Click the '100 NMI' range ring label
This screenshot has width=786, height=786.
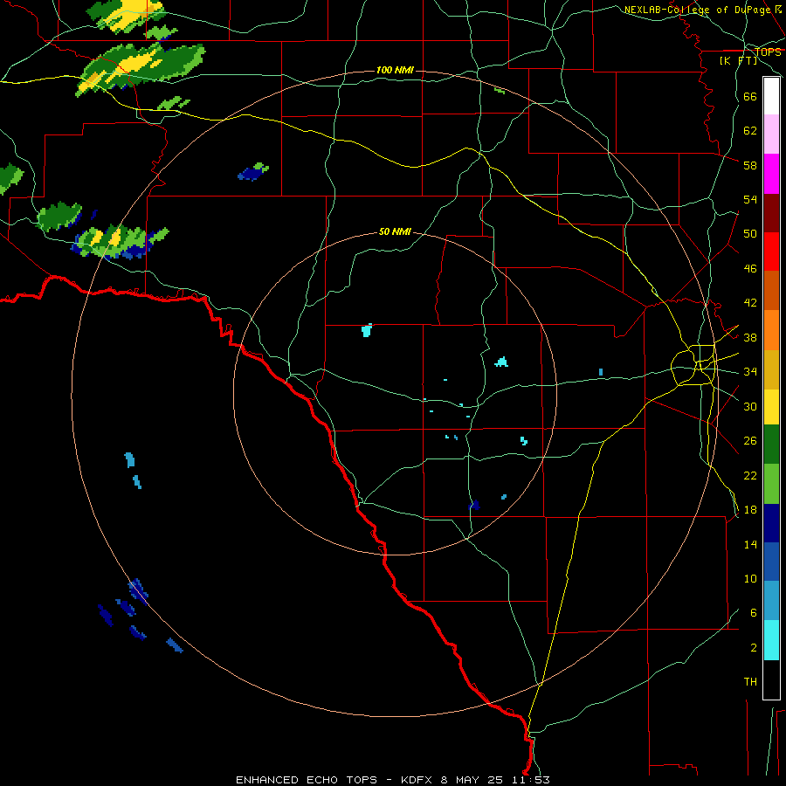click(395, 70)
